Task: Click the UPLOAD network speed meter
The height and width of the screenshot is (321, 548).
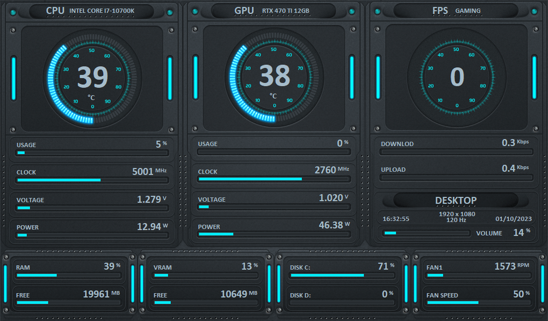Action: (x=456, y=178)
